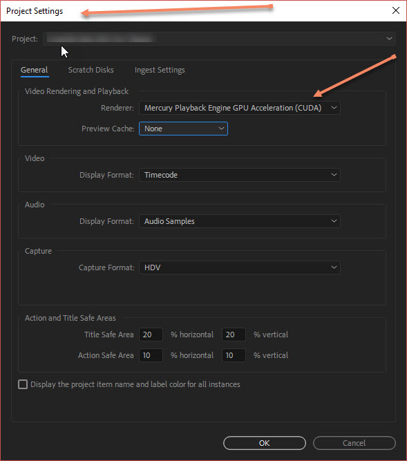Open the Ingest Settings tab
This screenshot has height=461, width=407.
tap(160, 70)
